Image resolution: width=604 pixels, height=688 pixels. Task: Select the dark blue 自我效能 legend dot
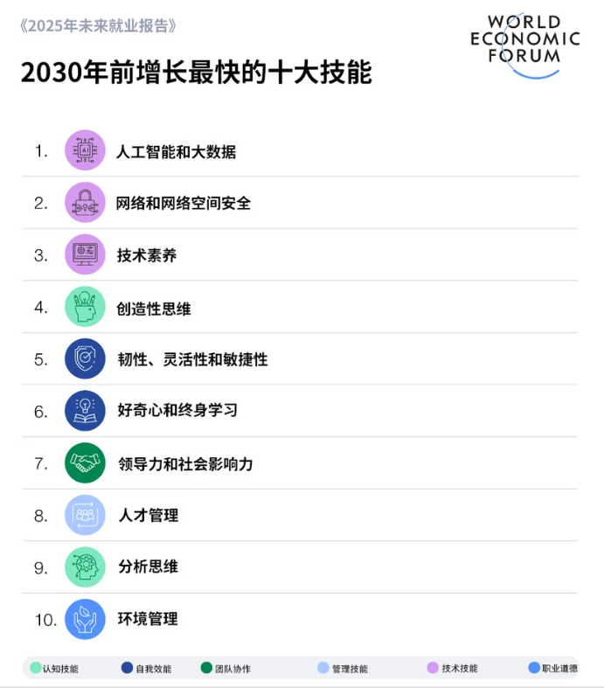(128, 668)
